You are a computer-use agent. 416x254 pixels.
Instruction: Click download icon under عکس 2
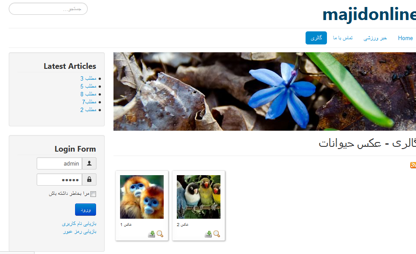208,234
